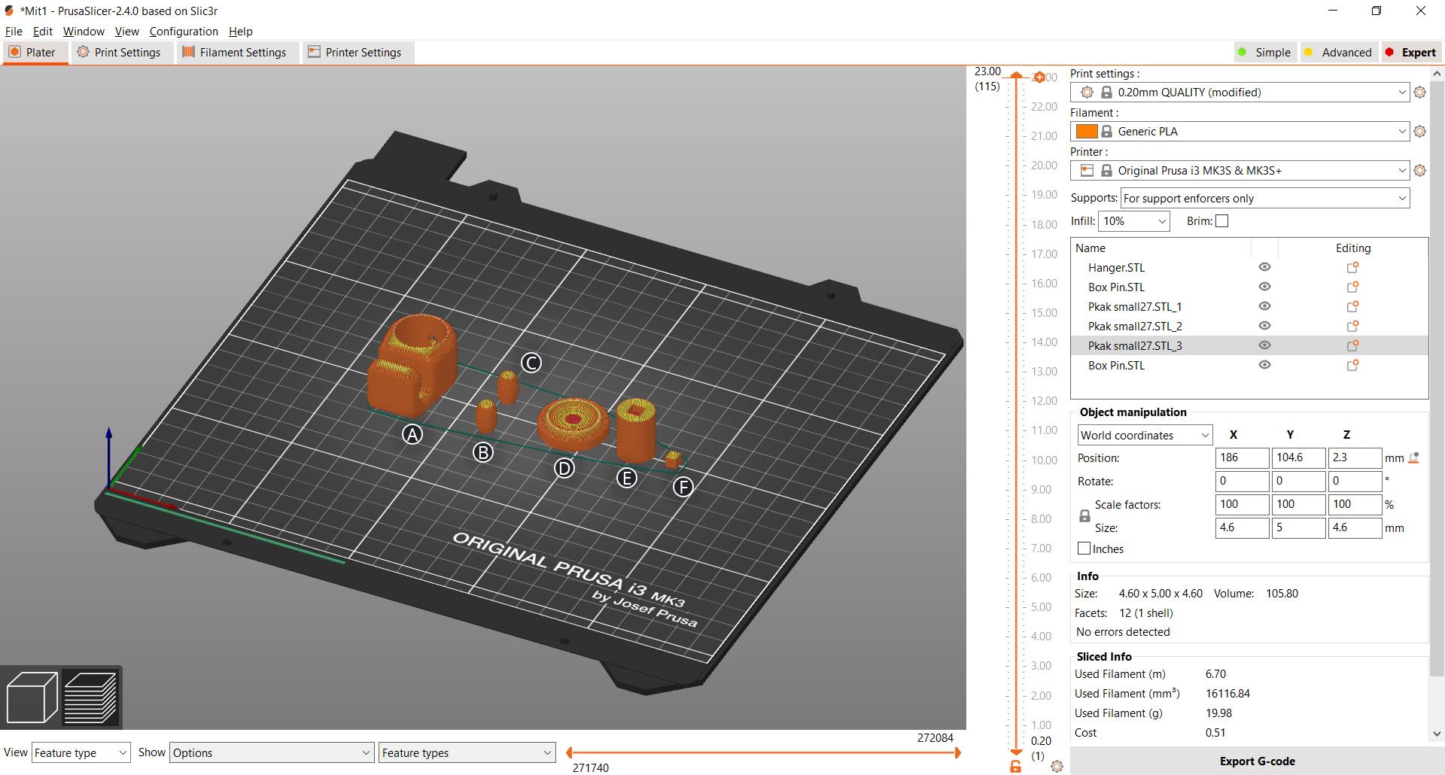Click the bottom thumb of the vertical layer slider
Image resolution: width=1445 pixels, height=775 pixels.
click(1016, 752)
